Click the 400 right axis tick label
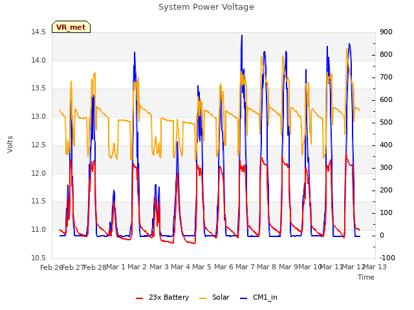414x310 pixels. [386, 145]
